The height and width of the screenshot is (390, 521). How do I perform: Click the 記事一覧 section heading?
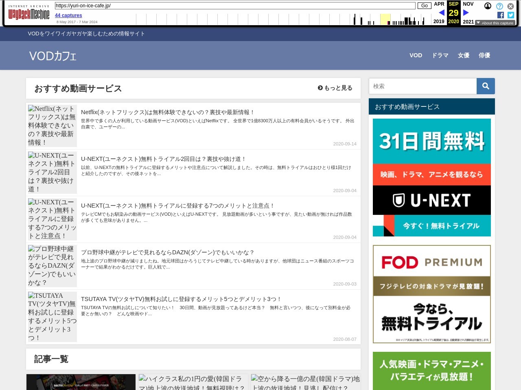click(51, 359)
